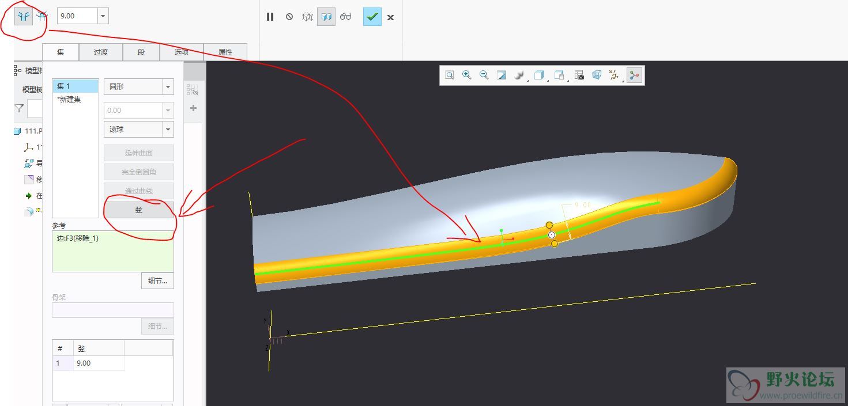Click the top 9.00 radius input field
Image resolution: width=848 pixels, height=406 pixels.
pos(78,16)
